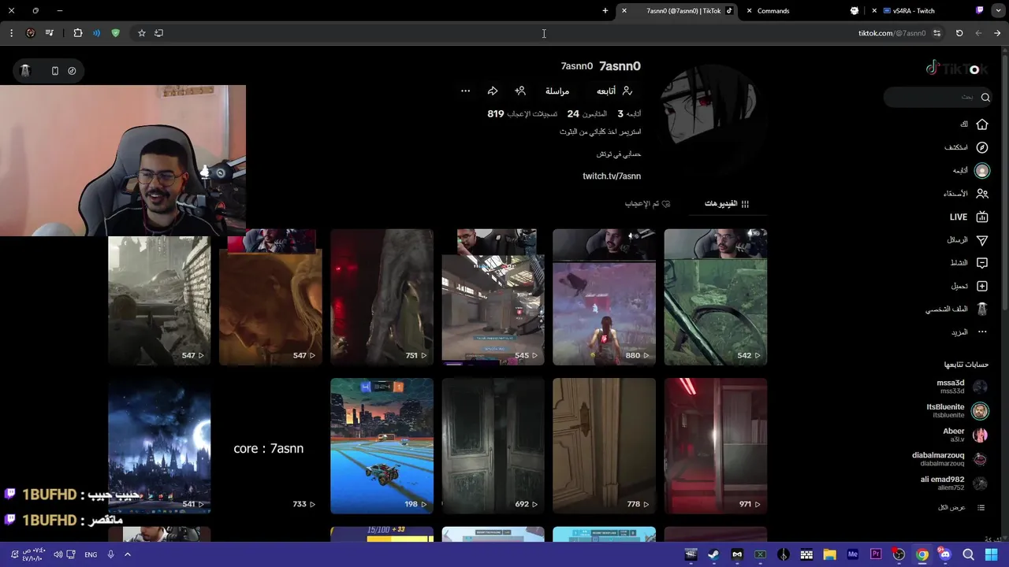The height and width of the screenshot is (567, 1009).
Task: Reload the page with refresh icon
Action: pyautogui.click(x=959, y=33)
